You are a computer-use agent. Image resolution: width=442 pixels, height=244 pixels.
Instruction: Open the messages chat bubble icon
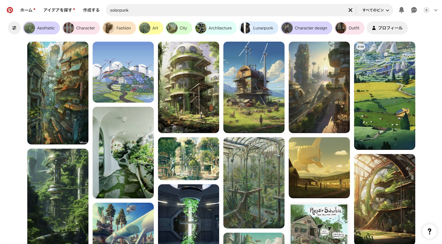click(x=414, y=10)
